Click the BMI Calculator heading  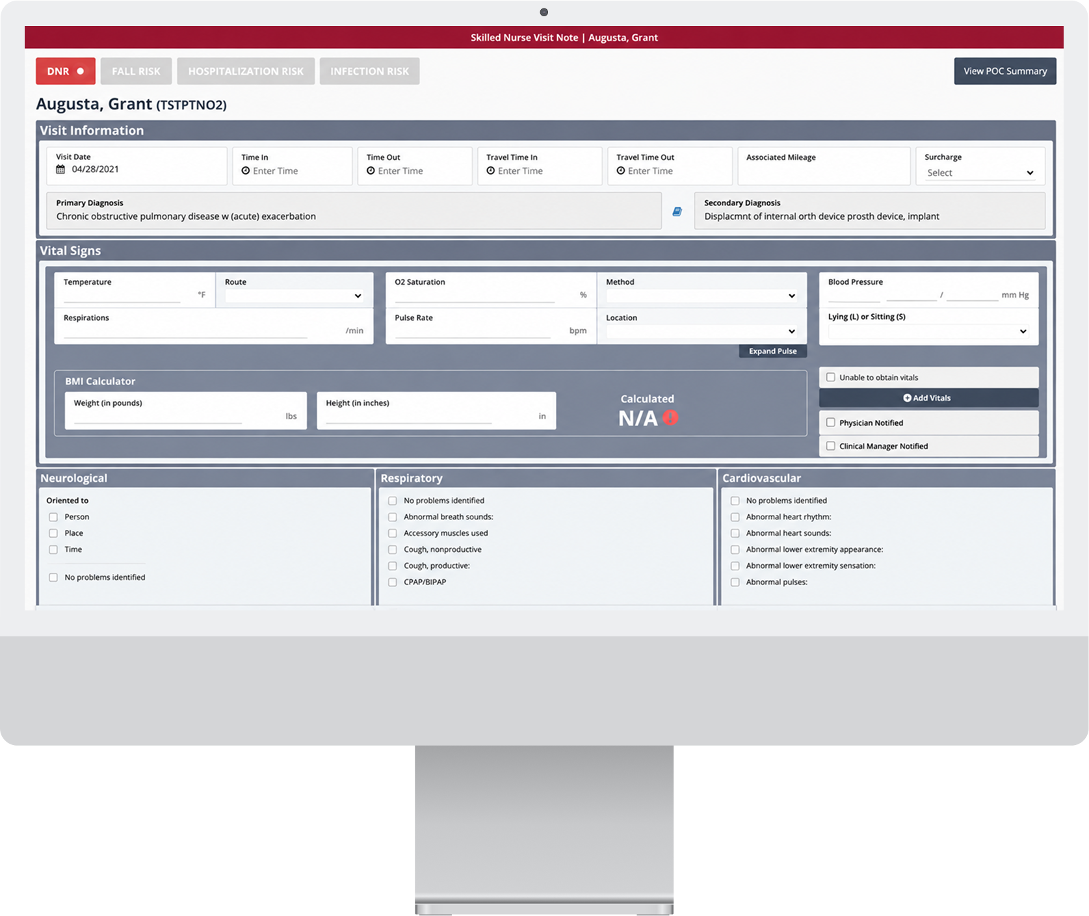click(x=100, y=382)
